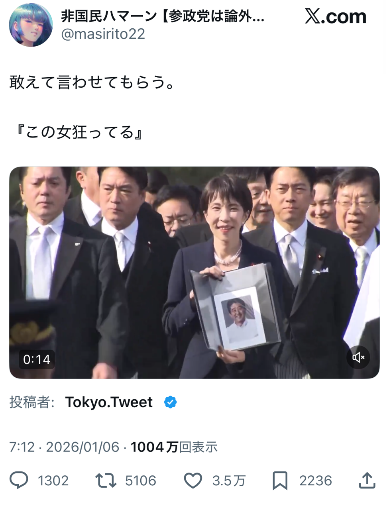
Task: Open the 7:12 · 2026/01/06 timestamp
Action: tap(64, 447)
